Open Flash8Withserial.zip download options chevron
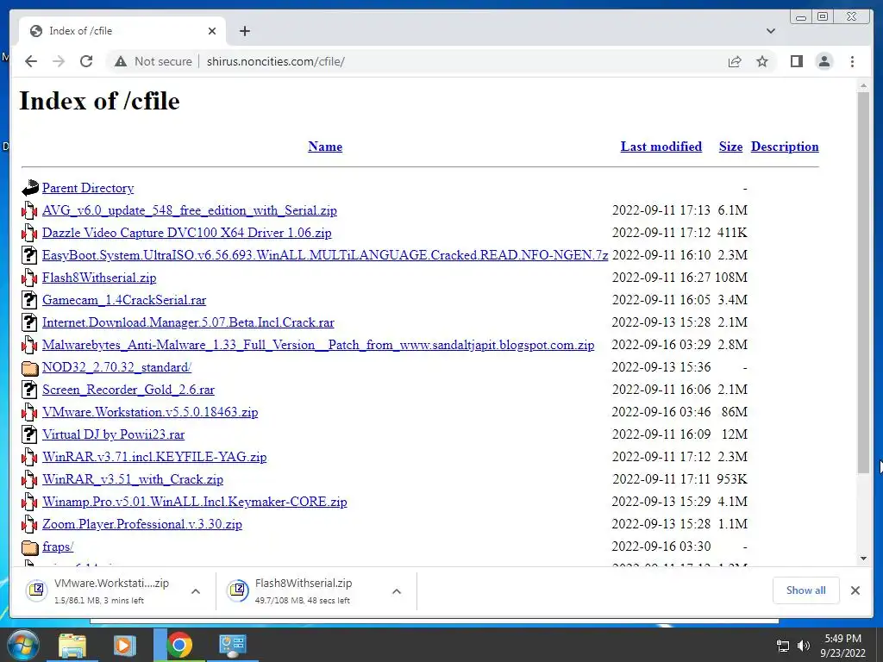Image resolution: width=883 pixels, height=662 pixels. (397, 591)
